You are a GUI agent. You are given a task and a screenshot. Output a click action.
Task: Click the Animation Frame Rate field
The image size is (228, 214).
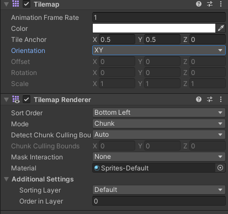tap(159, 17)
